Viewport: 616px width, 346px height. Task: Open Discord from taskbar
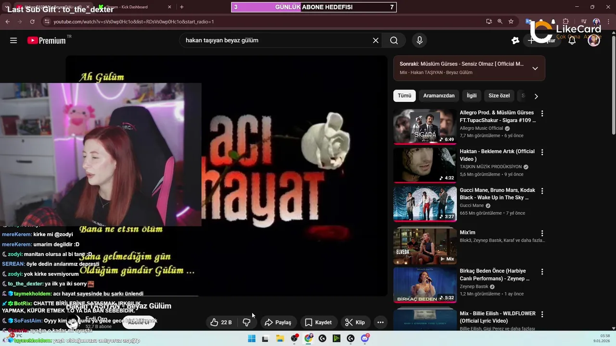pyautogui.click(x=365, y=339)
